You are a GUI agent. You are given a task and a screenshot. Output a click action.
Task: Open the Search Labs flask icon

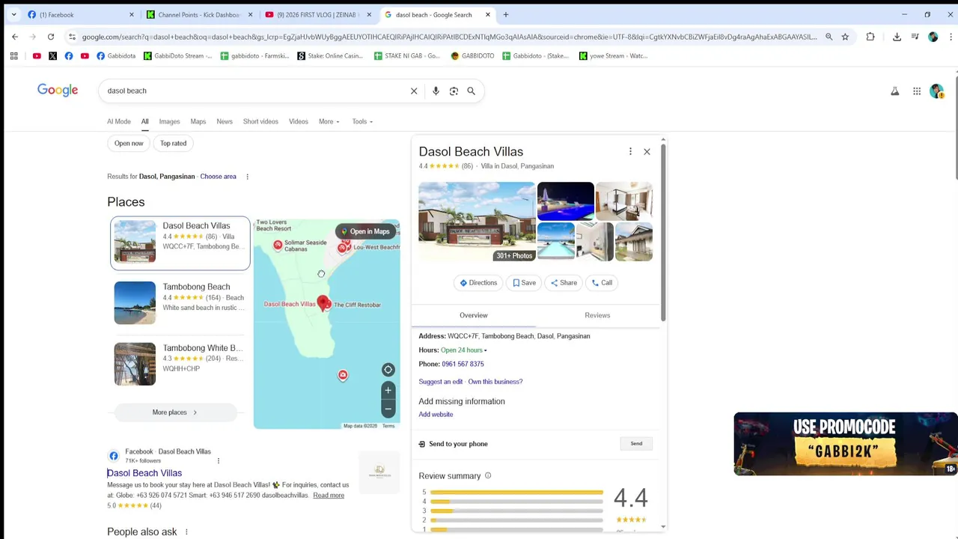(894, 91)
